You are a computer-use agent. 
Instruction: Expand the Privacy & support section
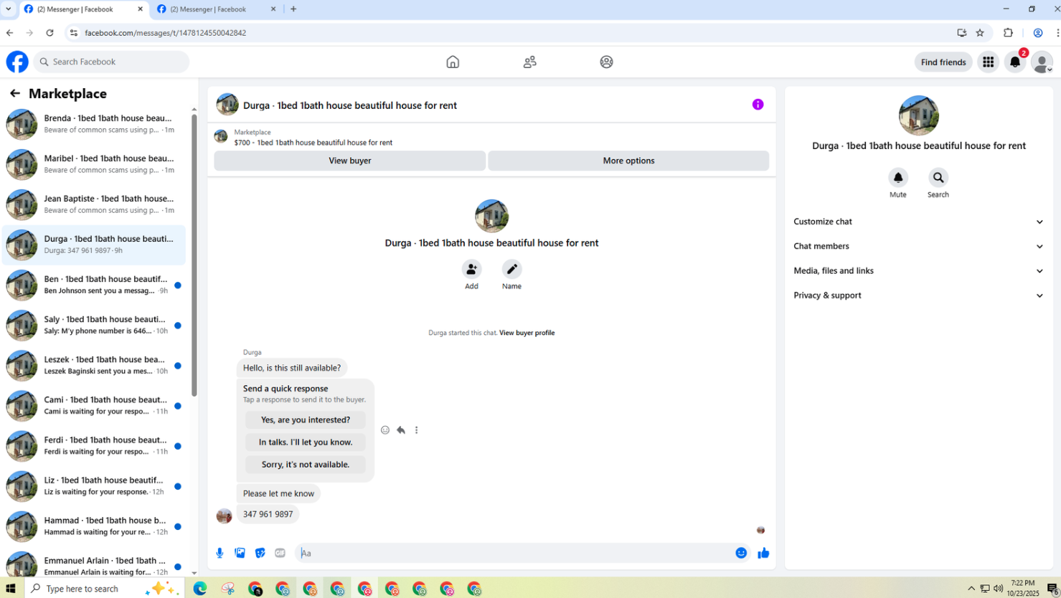coord(918,295)
